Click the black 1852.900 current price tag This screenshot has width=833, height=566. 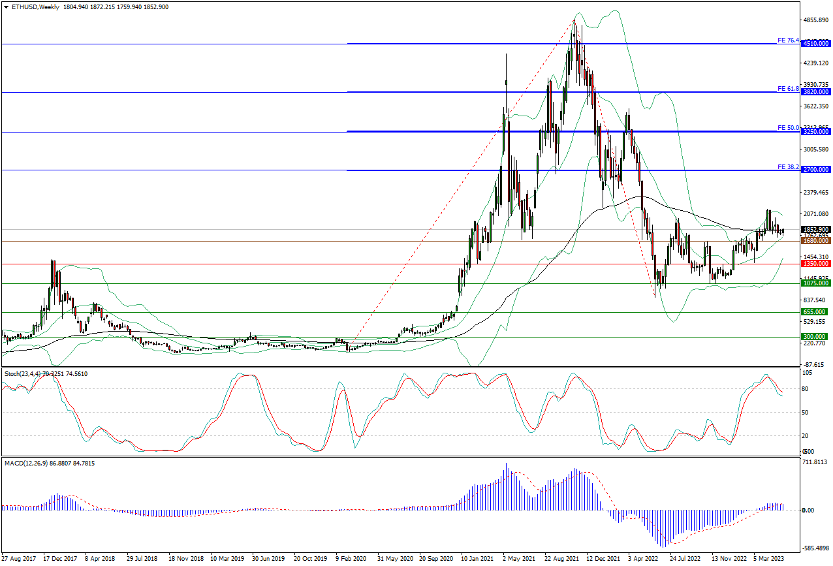click(x=815, y=230)
